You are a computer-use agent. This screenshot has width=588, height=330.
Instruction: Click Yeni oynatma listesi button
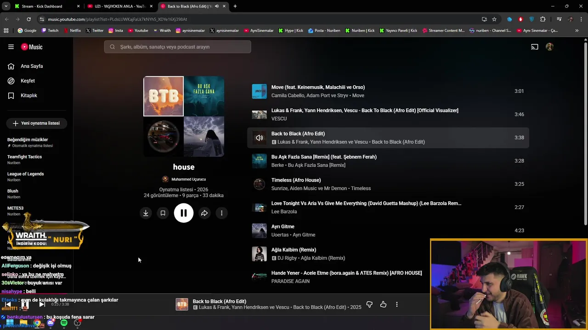tap(36, 123)
